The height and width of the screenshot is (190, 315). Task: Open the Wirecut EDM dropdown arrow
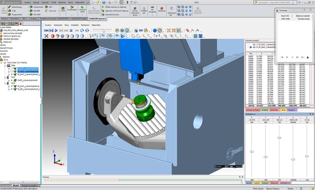(x=82, y=15)
